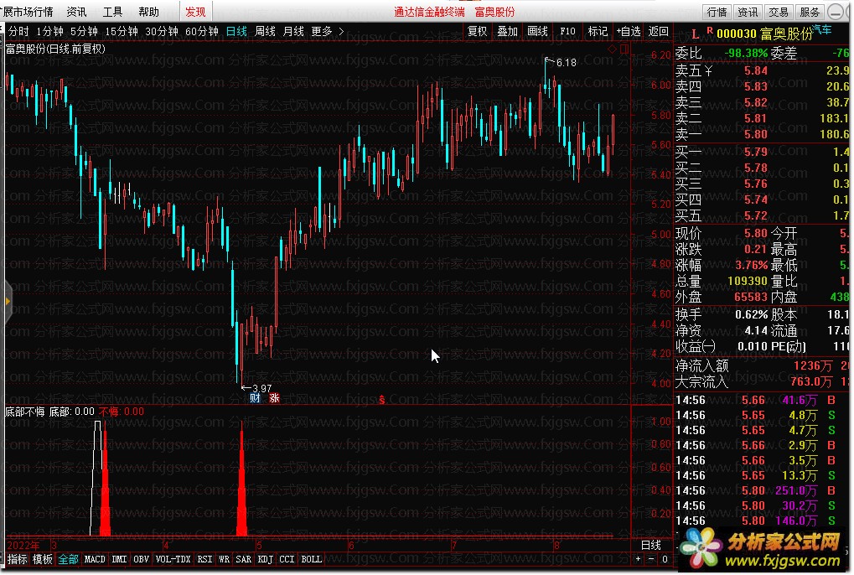The height and width of the screenshot is (575, 854).
Task: Open the 画线 drawing tools
Action: tap(537, 32)
